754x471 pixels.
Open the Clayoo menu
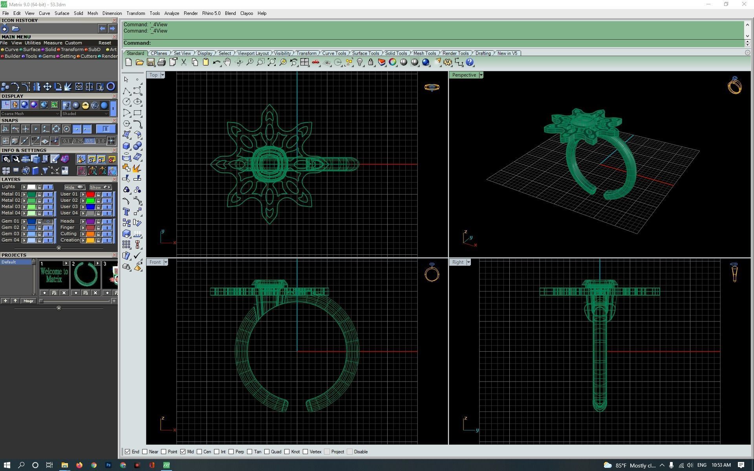coord(247,13)
